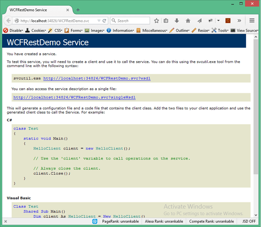Open the Downloads arrow icon

177,20
